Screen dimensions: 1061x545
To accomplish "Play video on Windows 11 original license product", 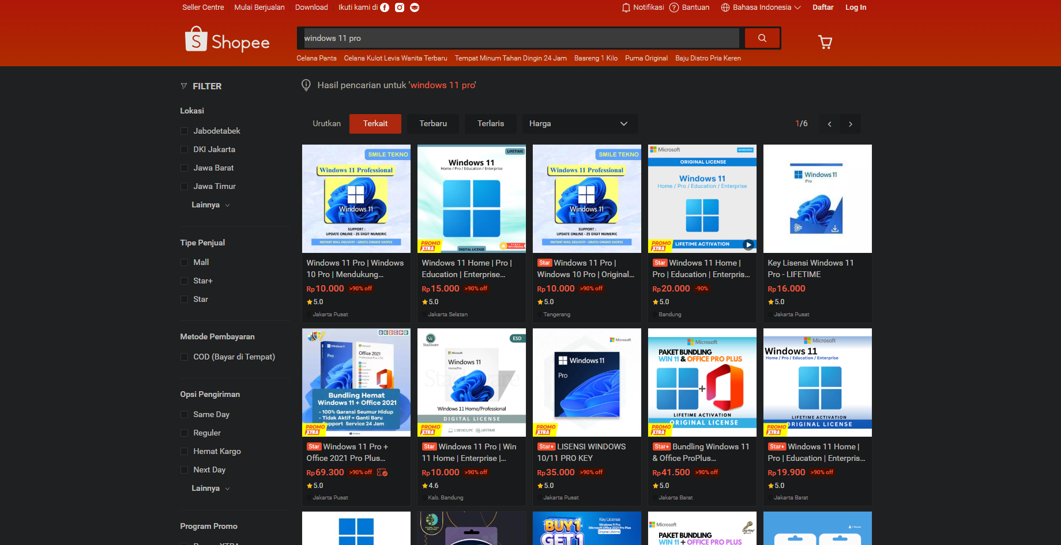I will click(x=748, y=244).
